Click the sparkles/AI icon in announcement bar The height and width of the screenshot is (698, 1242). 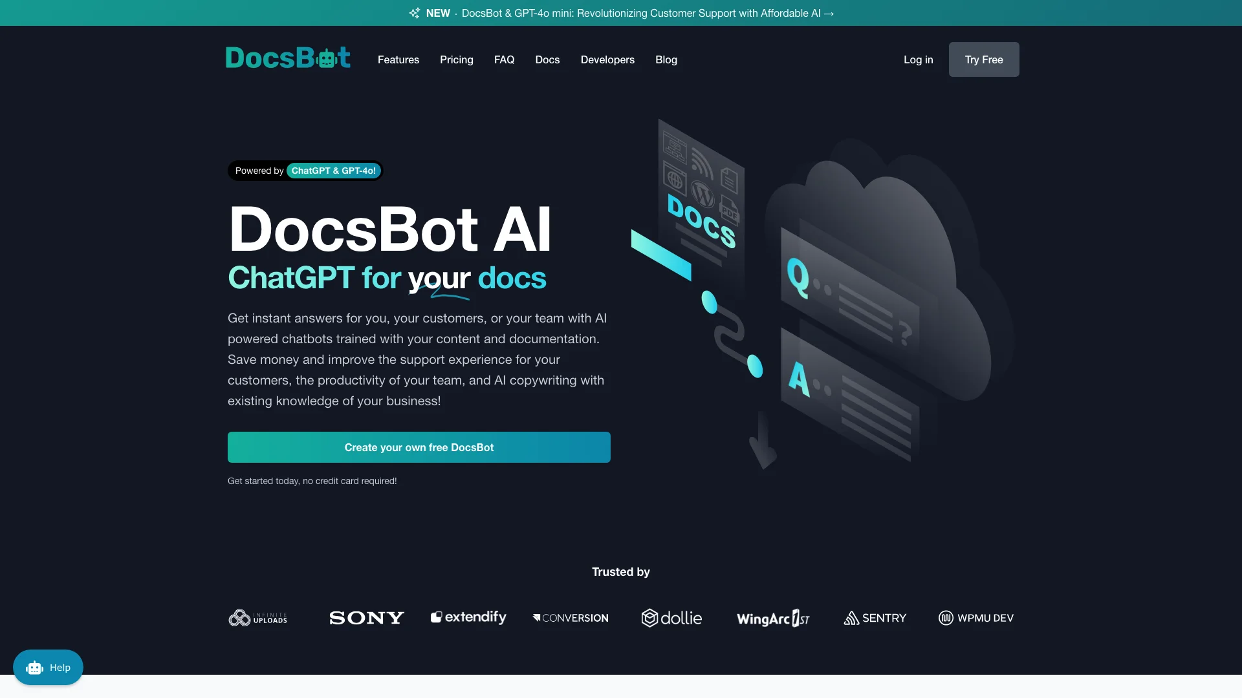pyautogui.click(x=414, y=13)
